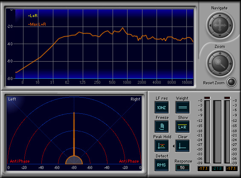Switch the Detect RMS mode
Image resolution: width=241 pixels, height=178 pixels.
click(x=162, y=165)
